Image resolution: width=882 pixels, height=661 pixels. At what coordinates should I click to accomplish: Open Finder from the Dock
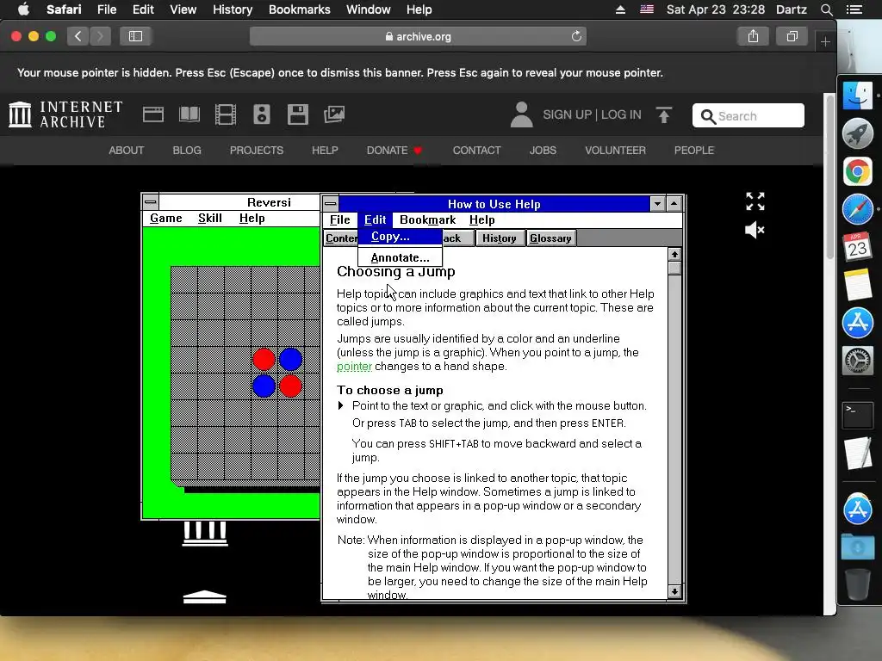pyautogui.click(x=857, y=96)
